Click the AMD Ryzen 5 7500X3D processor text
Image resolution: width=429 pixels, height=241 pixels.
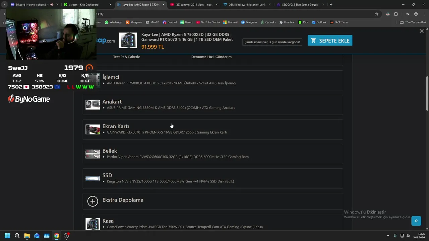(x=171, y=83)
